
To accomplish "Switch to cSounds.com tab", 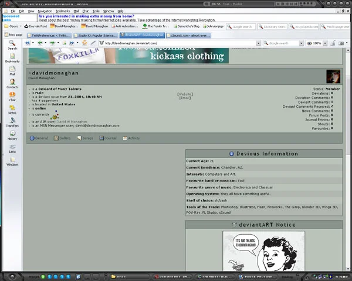I will [x=188, y=35].
